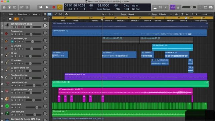Open the Inspector info button
Viewport: 215px width, 121px height.
tap(9, 7)
